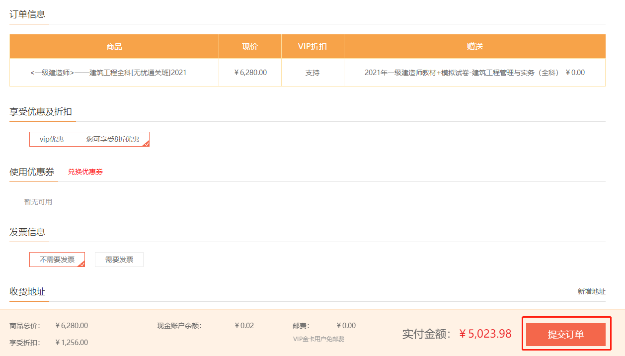Toggle the vip优惠 8折 discount option
625x356 pixels.
pos(89,139)
